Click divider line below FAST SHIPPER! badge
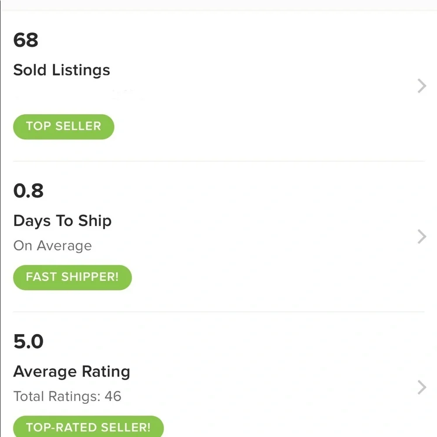The image size is (437, 437). 219,312
